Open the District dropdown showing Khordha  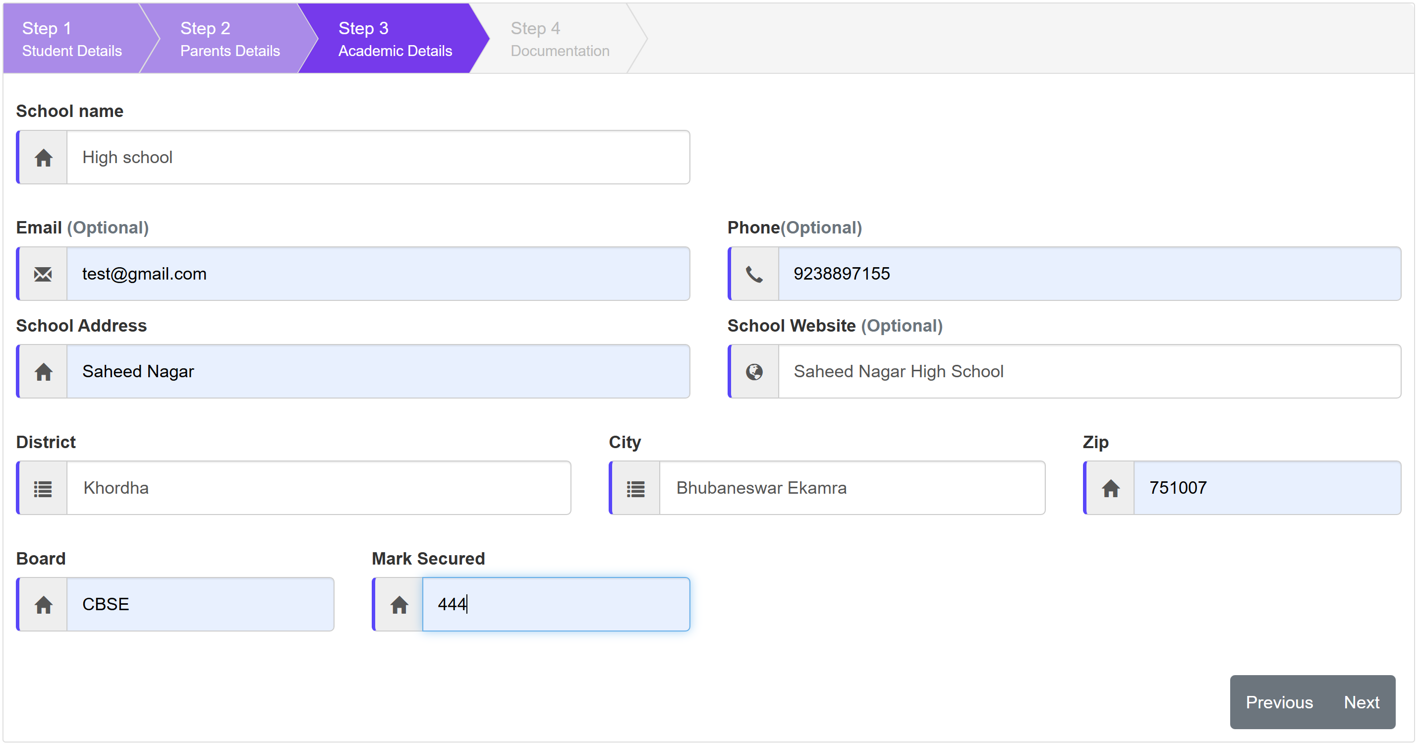tap(319, 488)
